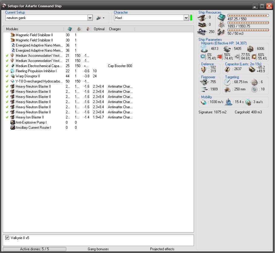Click the structure hitpoints icon
The height and width of the screenshot is (253, 275).
pyautogui.click(x=250, y=49)
